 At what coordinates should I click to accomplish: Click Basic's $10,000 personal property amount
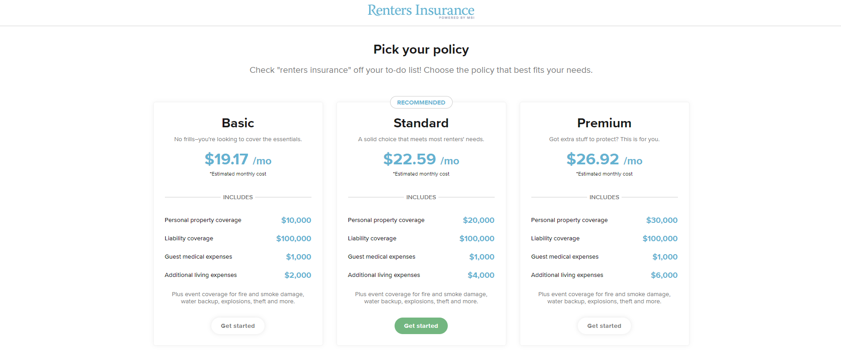pos(296,220)
